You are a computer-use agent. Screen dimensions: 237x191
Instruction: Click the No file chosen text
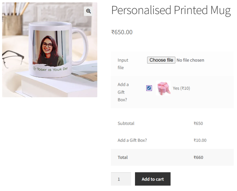point(190,60)
